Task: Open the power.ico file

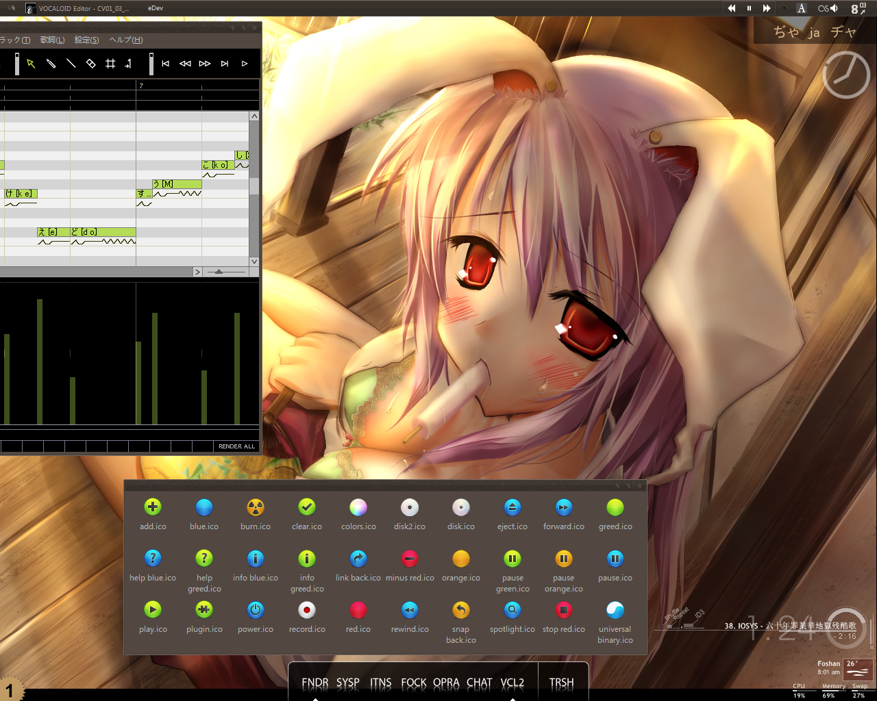Action: [x=256, y=617]
